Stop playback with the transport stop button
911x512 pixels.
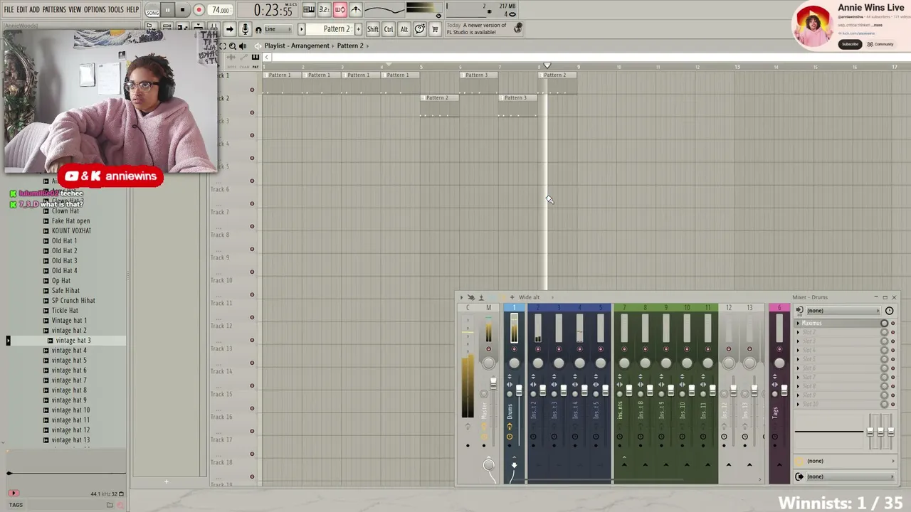pos(183,10)
